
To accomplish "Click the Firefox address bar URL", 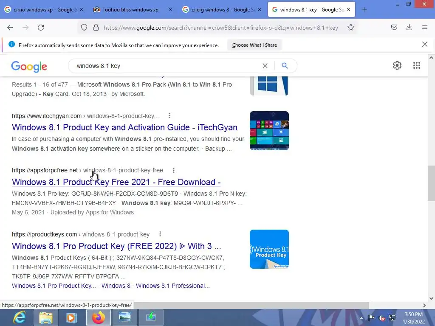I will [220, 28].
